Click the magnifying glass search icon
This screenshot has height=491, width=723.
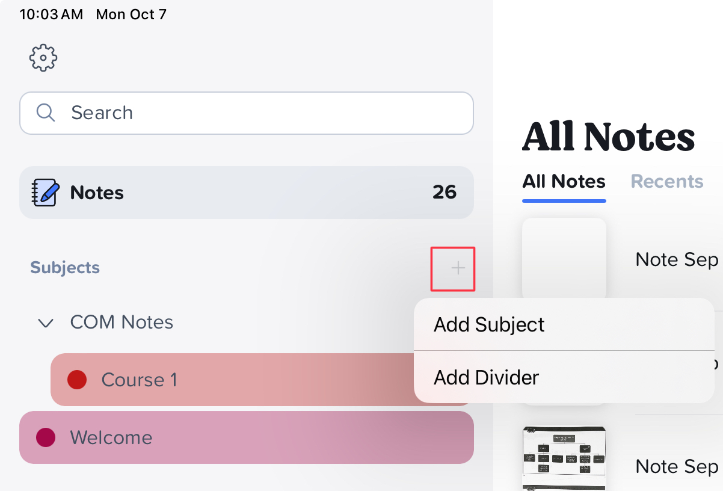click(x=46, y=113)
